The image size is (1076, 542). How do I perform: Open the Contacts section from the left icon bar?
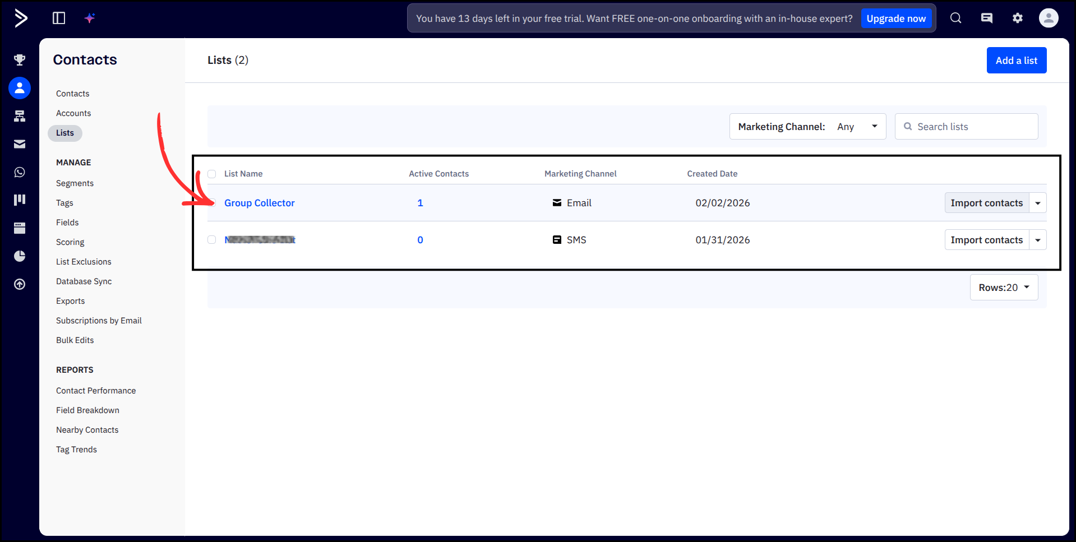tap(20, 88)
